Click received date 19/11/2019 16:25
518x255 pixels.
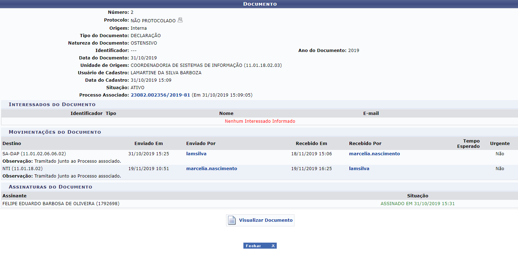[x=312, y=169]
